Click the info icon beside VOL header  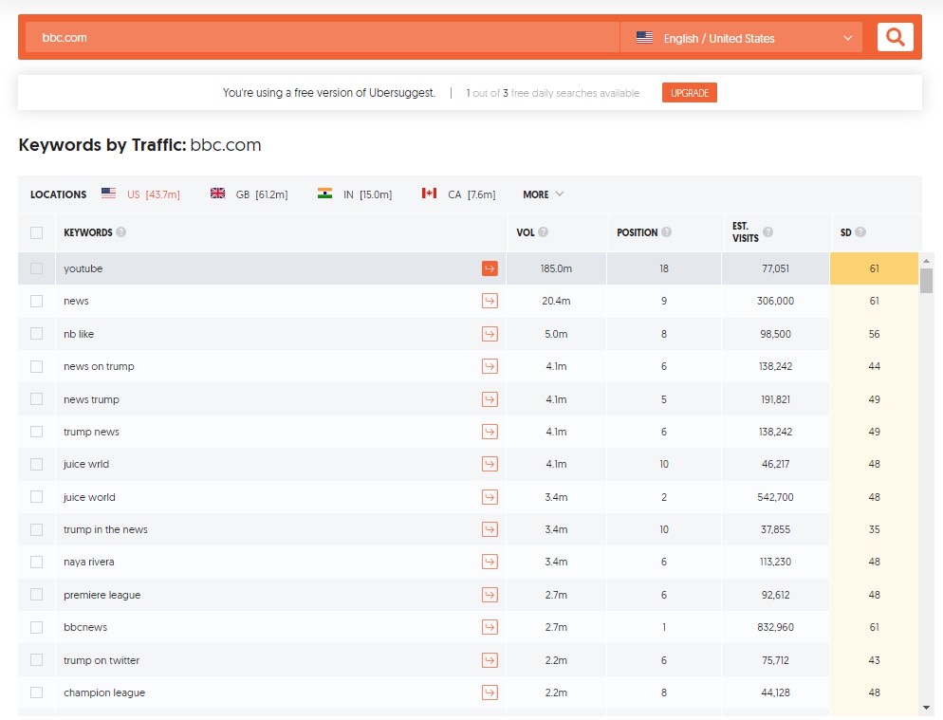(x=544, y=232)
